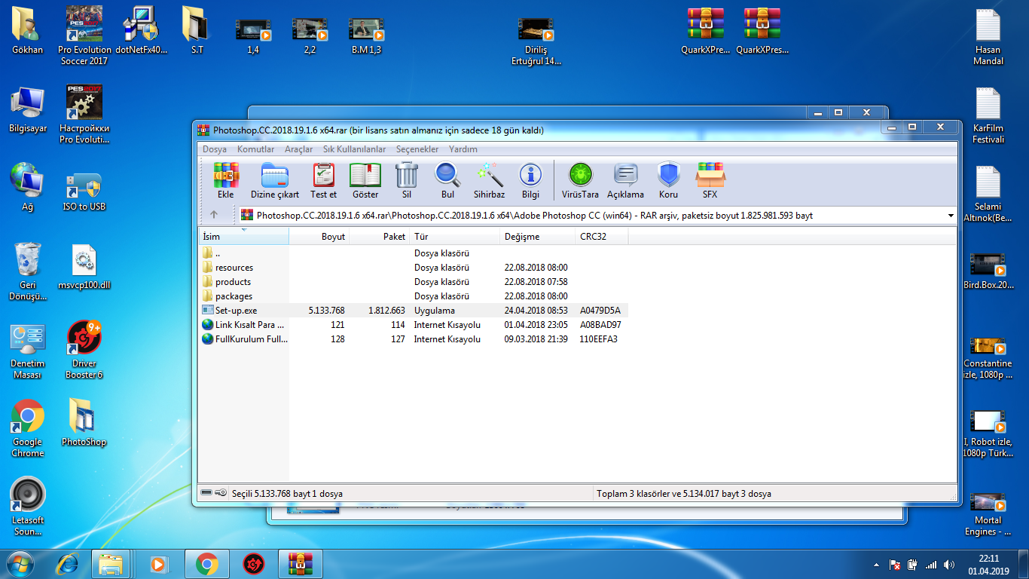
Task: Select the Set-up.exe file
Action: [x=414, y=311]
